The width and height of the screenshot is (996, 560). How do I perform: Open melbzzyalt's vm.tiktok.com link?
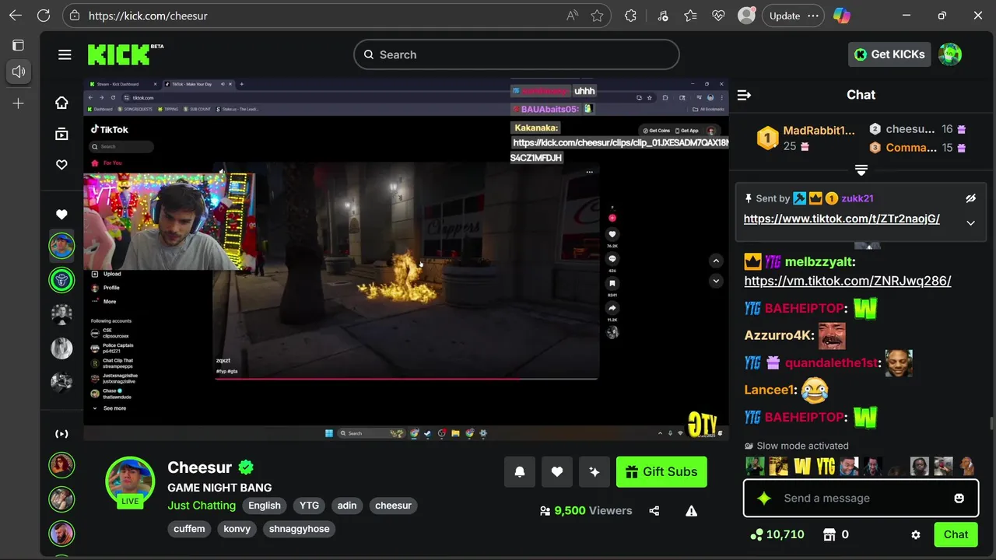point(847,281)
